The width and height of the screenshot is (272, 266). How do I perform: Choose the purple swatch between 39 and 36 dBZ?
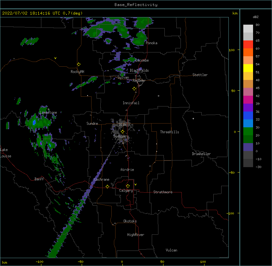coord(248,107)
